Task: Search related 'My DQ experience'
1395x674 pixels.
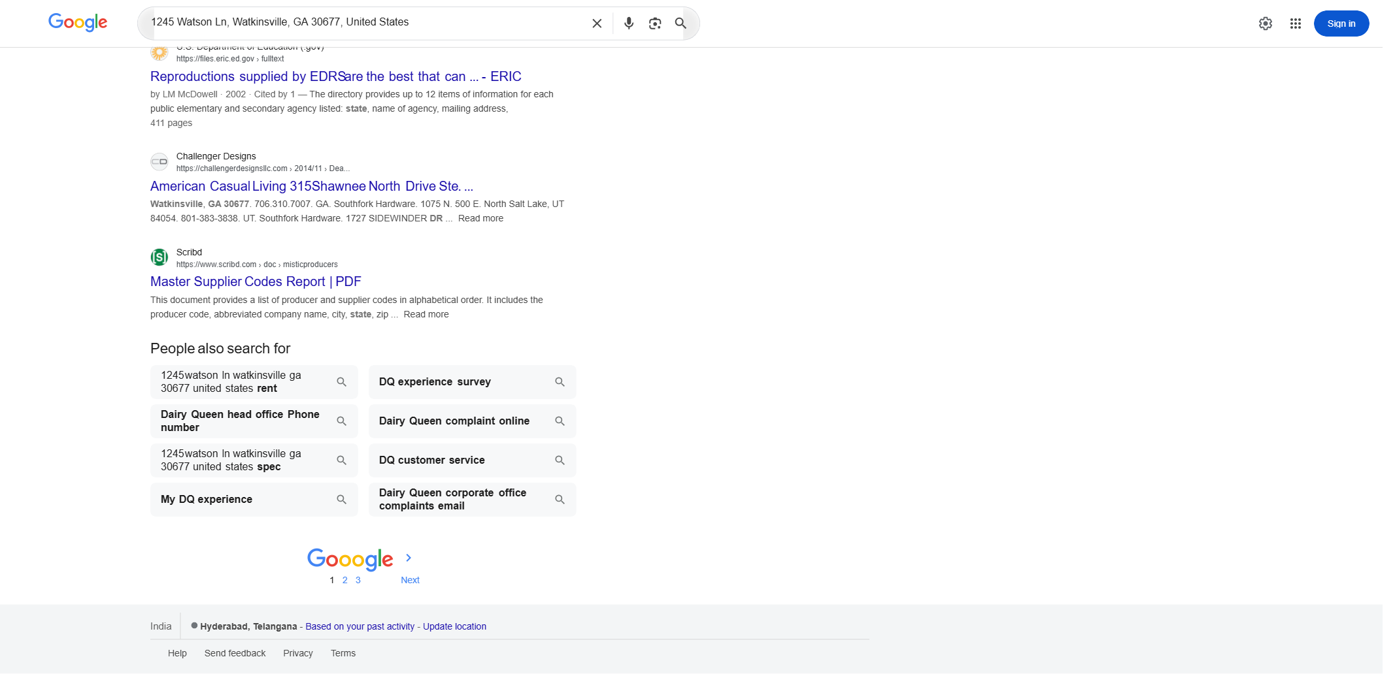Action: 254,500
